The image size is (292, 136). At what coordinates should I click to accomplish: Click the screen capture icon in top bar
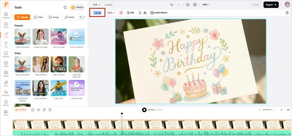188,5
